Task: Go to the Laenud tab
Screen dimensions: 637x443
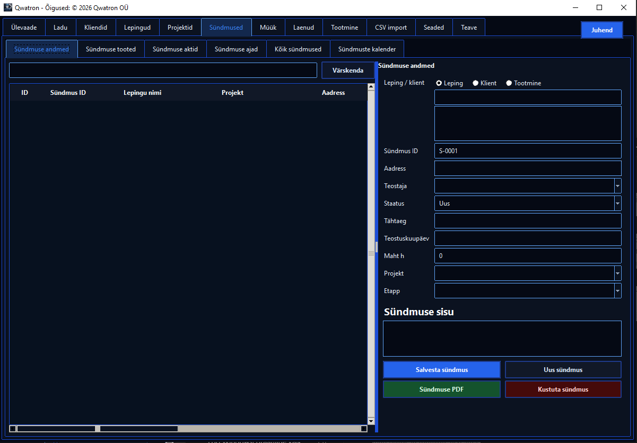Action: point(304,28)
